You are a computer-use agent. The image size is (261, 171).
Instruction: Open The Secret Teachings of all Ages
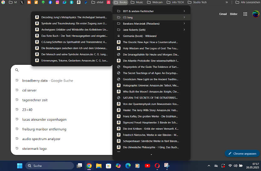coord(151,73)
